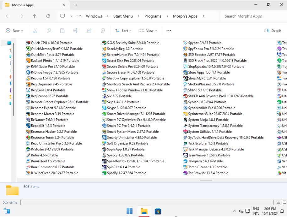Select the Task Manager DeLuxe 4.8.0.0 icon
The image size is (287, 217).
(185, 149)
